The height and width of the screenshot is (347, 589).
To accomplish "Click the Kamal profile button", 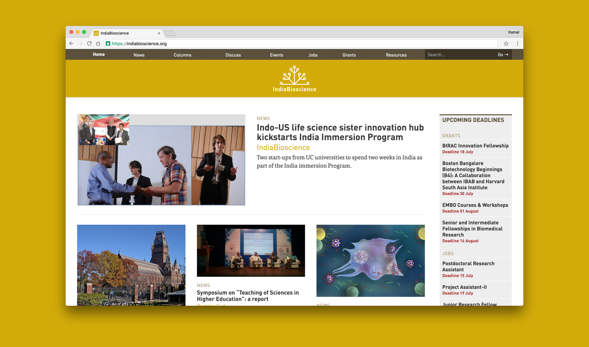I will coord(514,32).
